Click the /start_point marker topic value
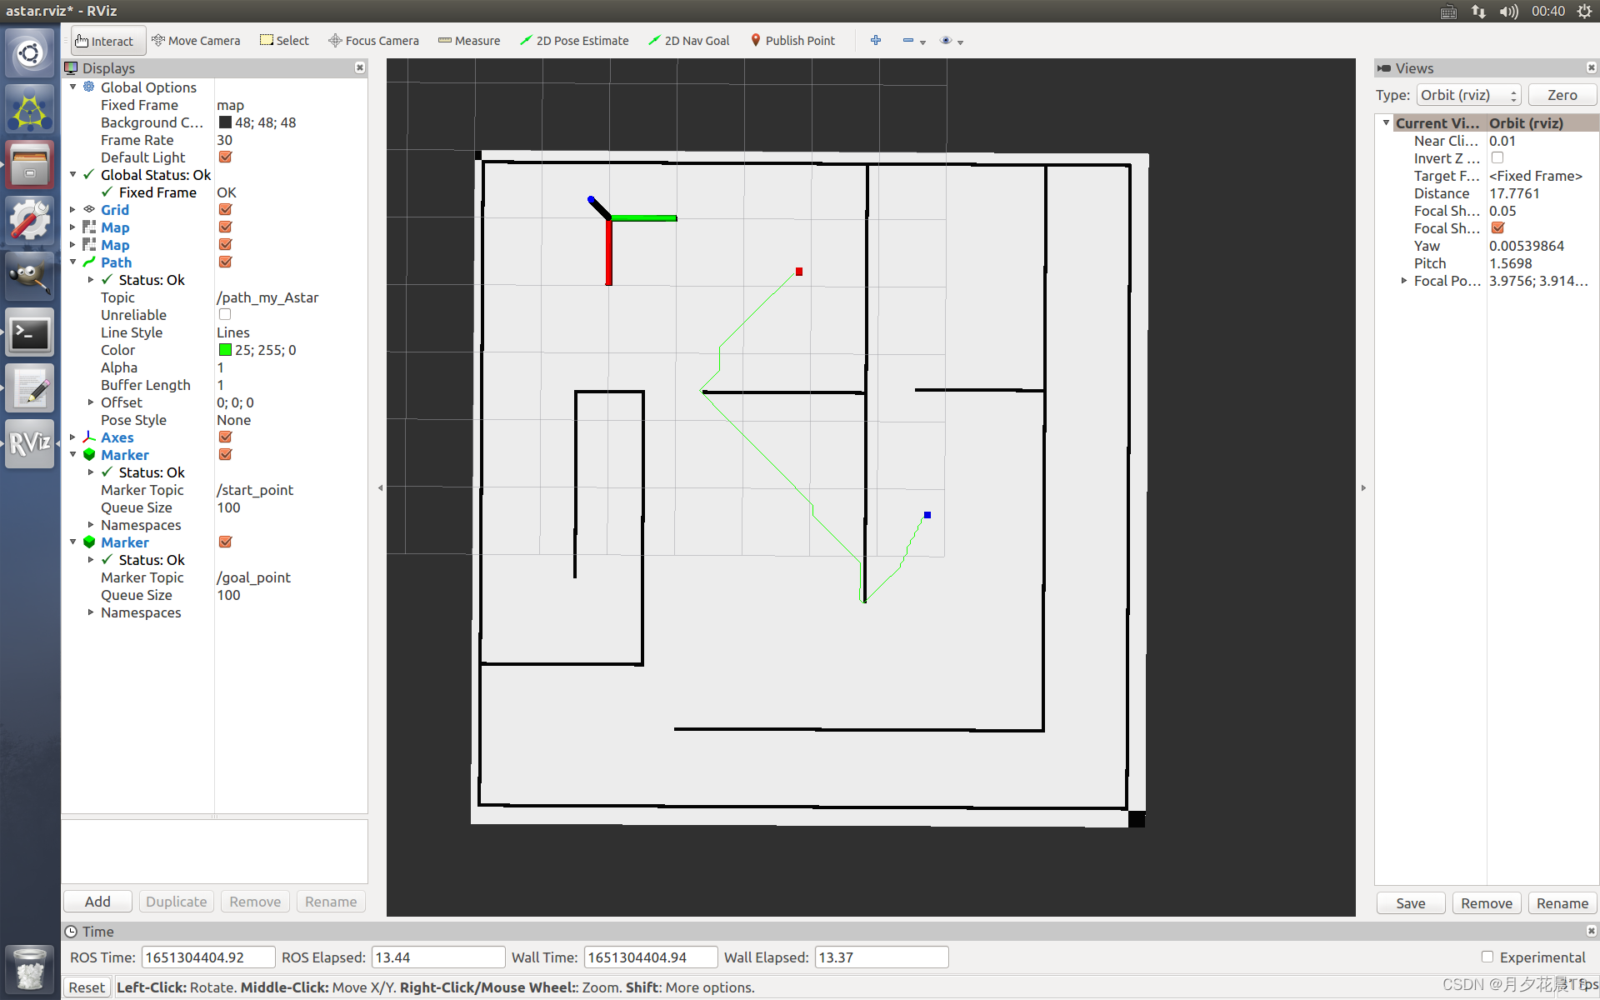The width and height of the screenshot is (1600, 1000). click(255, 490)
